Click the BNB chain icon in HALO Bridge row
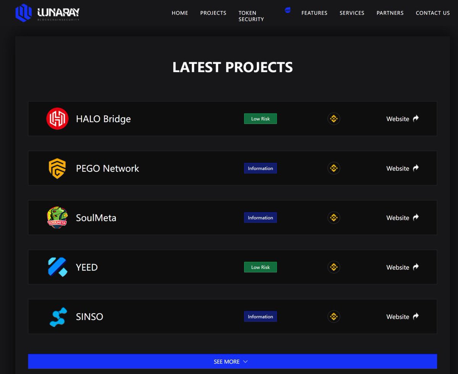This screenshot has height=374, width=458. click(x=334, y=118)
